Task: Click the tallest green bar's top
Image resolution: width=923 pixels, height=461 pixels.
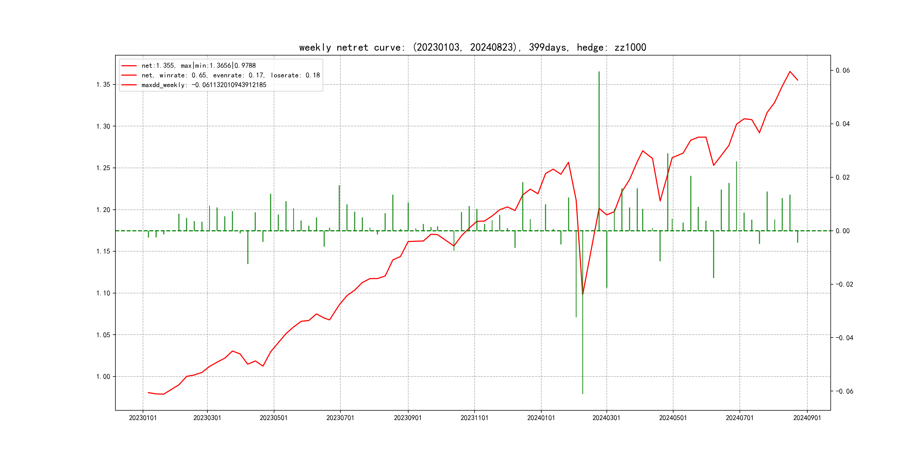Action: (x=599, y=72)
